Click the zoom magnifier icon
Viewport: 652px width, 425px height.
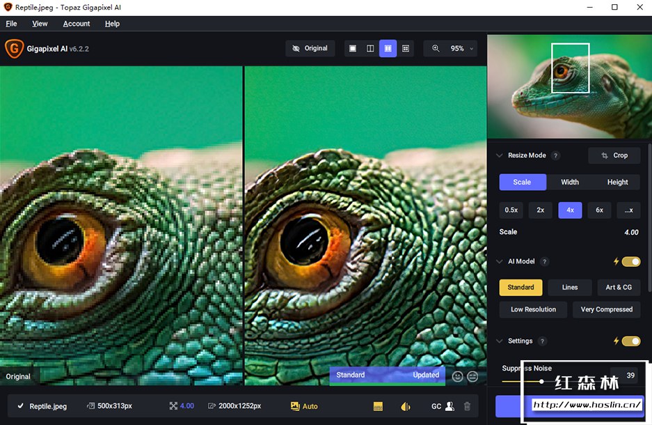click(436, 48)
